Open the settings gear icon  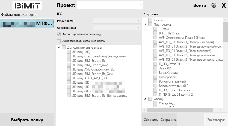(x=214, y=5)
